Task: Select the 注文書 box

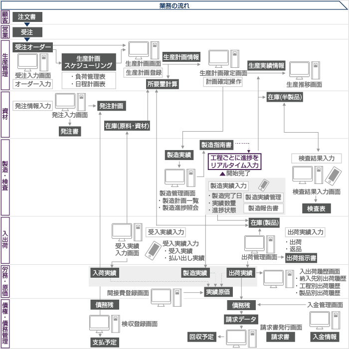Action: pos(27,17)
